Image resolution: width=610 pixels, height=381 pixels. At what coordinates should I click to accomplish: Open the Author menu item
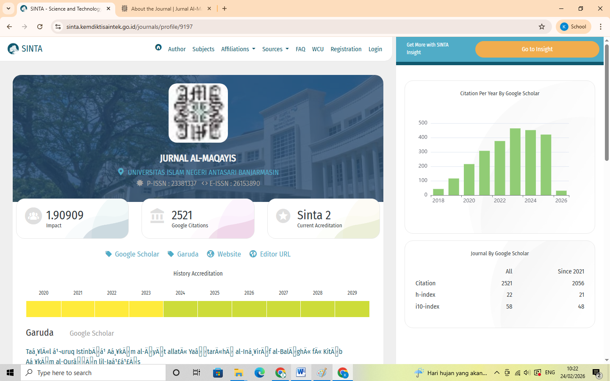(177, 49)
